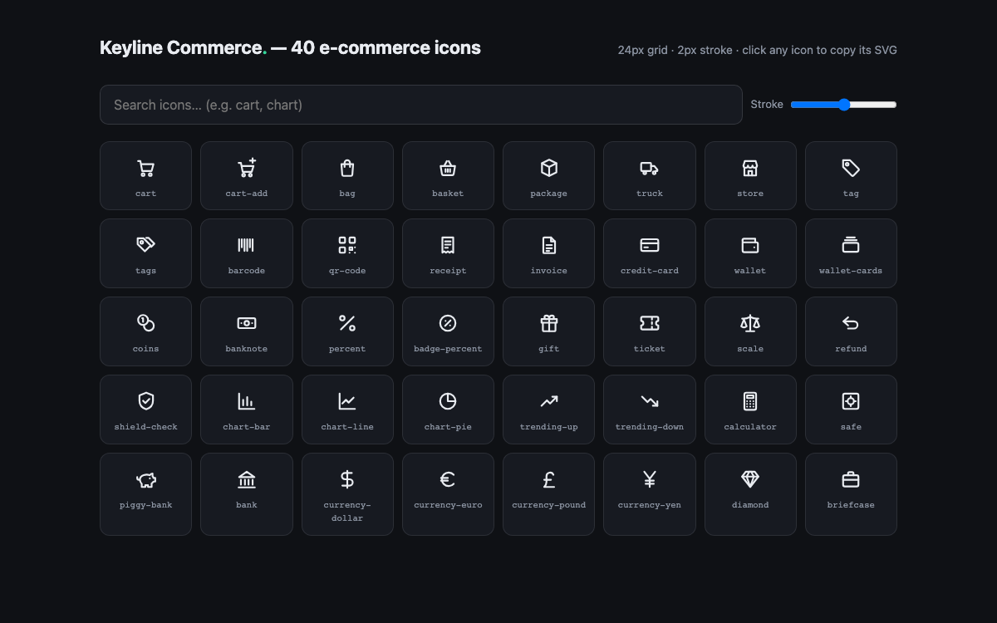The height and width of the screenshot is (623, 997).
Task: Select the ticket icon
Action: click(650, 331)
